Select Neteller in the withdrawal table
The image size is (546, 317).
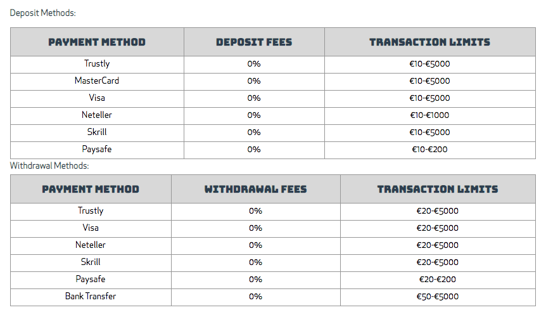click(x=91, y=245)
